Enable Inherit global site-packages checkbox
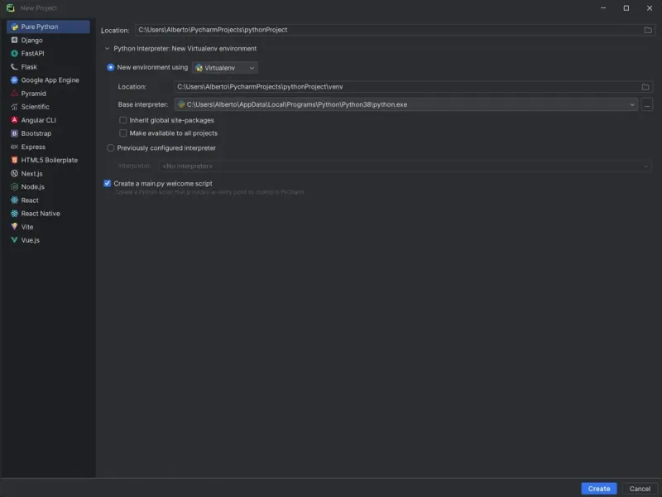 tap(122, 120)
